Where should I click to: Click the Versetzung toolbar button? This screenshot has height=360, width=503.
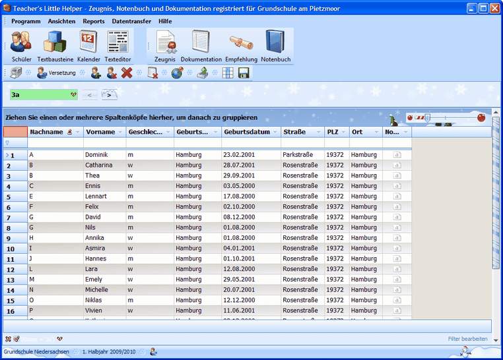click(x=57, y=73)
